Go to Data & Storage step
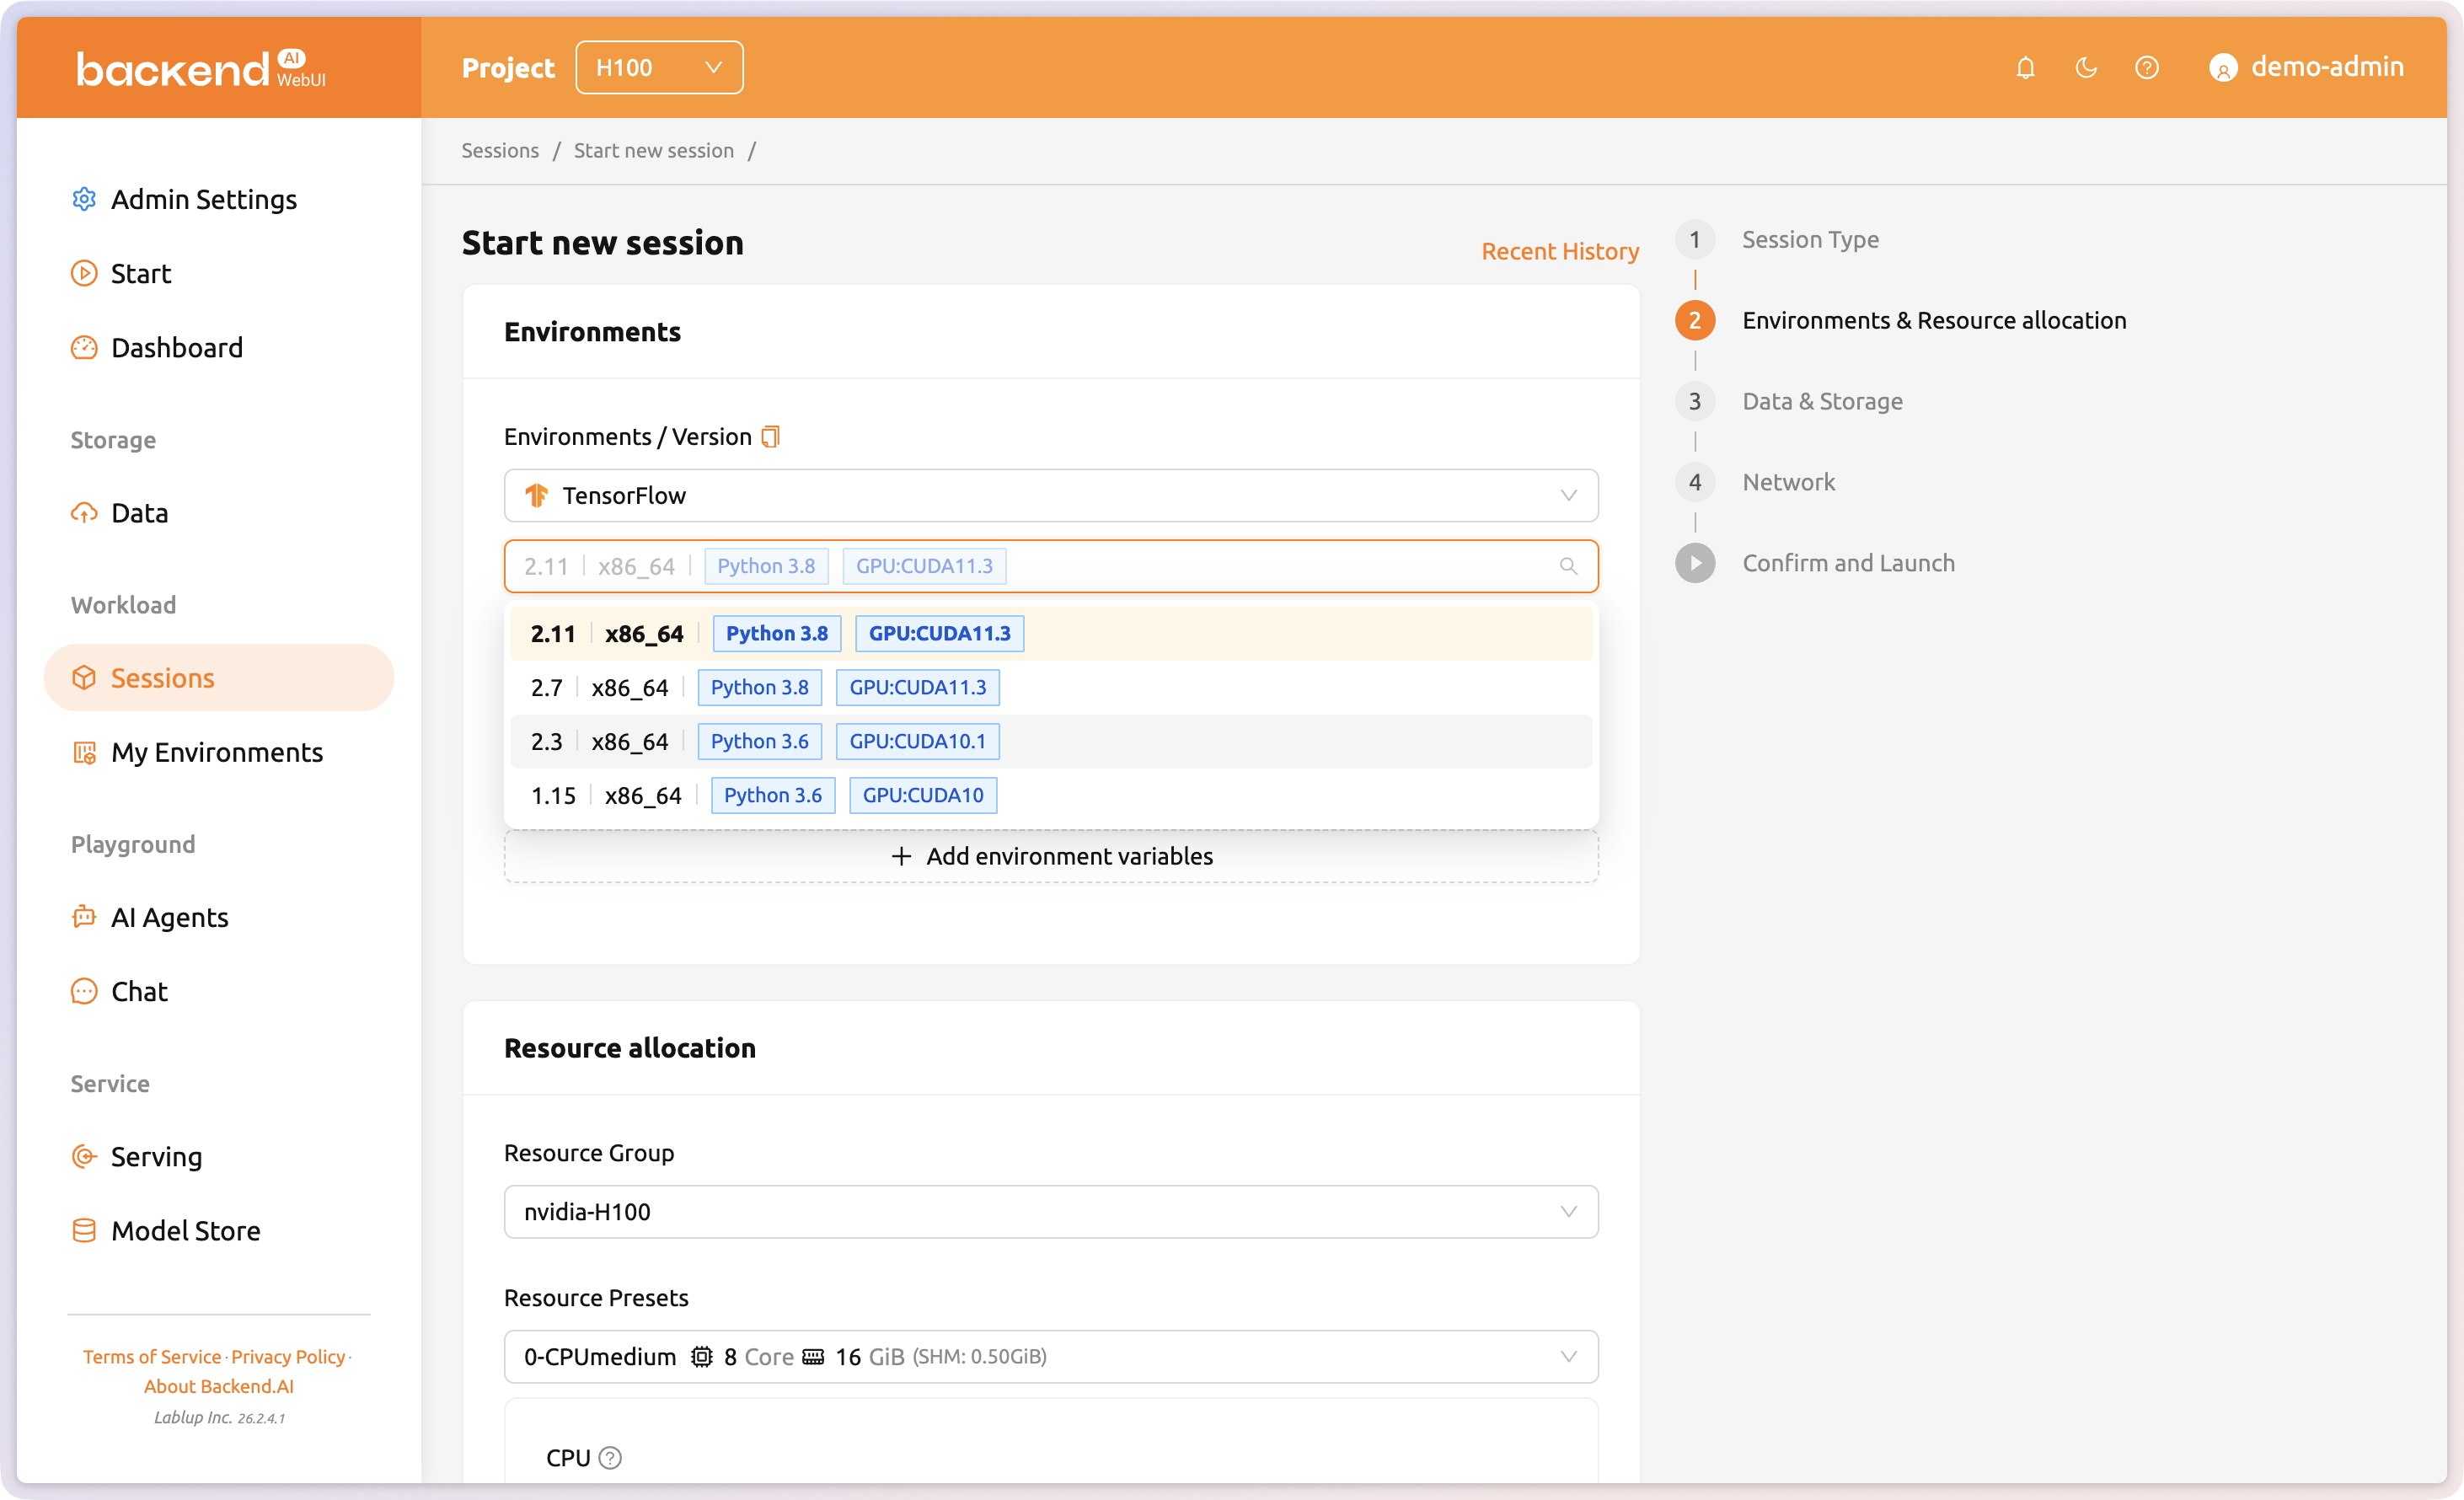 [1822, 401]
